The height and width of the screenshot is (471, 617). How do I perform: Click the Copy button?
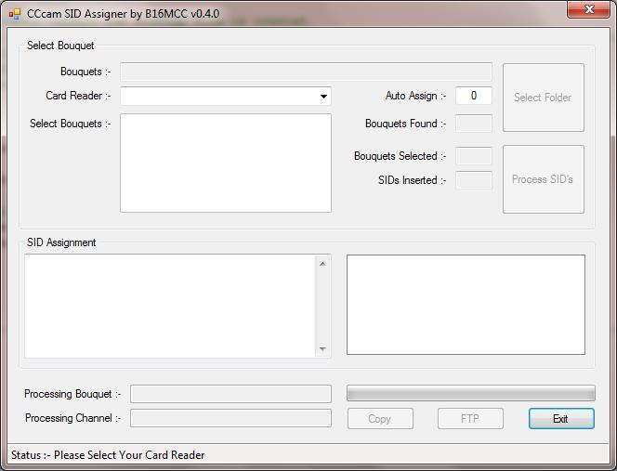click(380, 419)
